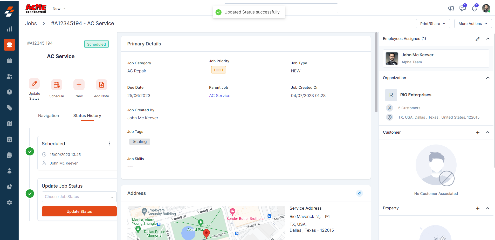The image size is (495, 240).
Task: Collapse the Property section
Action: pyautogui.click(x=487, y=208)
